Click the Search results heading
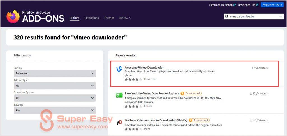 pyautogui.click(x=126, y=55)
